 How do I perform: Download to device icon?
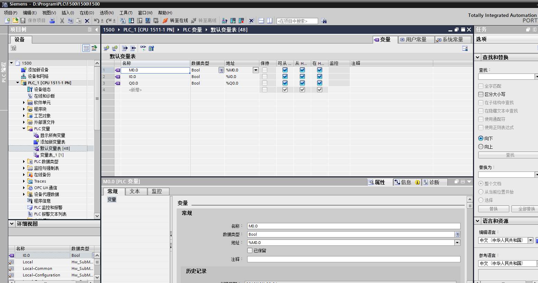pyautogui.click(x=131, y=21)
